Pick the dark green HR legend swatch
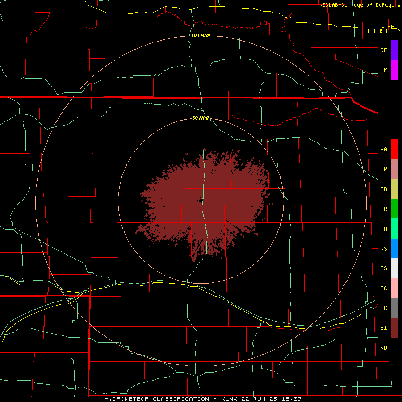402x402 pixels. point(394,209)
